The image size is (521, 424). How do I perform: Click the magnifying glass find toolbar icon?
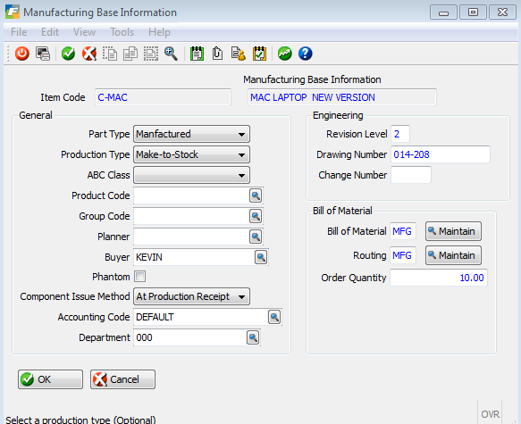tap(171, 54)
